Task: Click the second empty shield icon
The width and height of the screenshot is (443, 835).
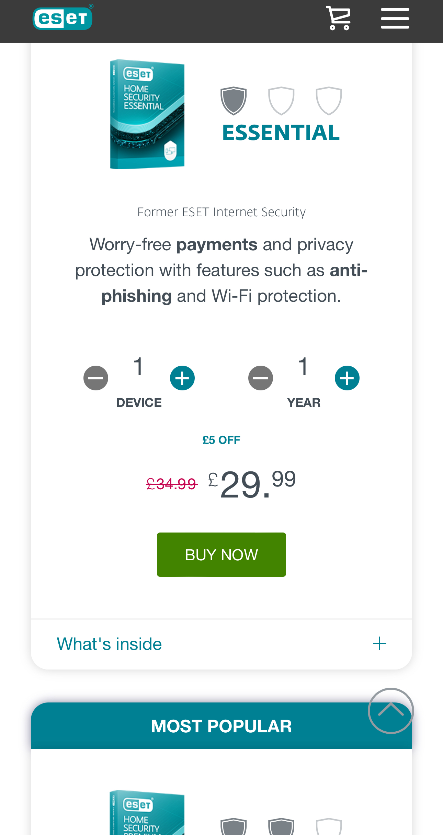Action: [x=281, y=101]
